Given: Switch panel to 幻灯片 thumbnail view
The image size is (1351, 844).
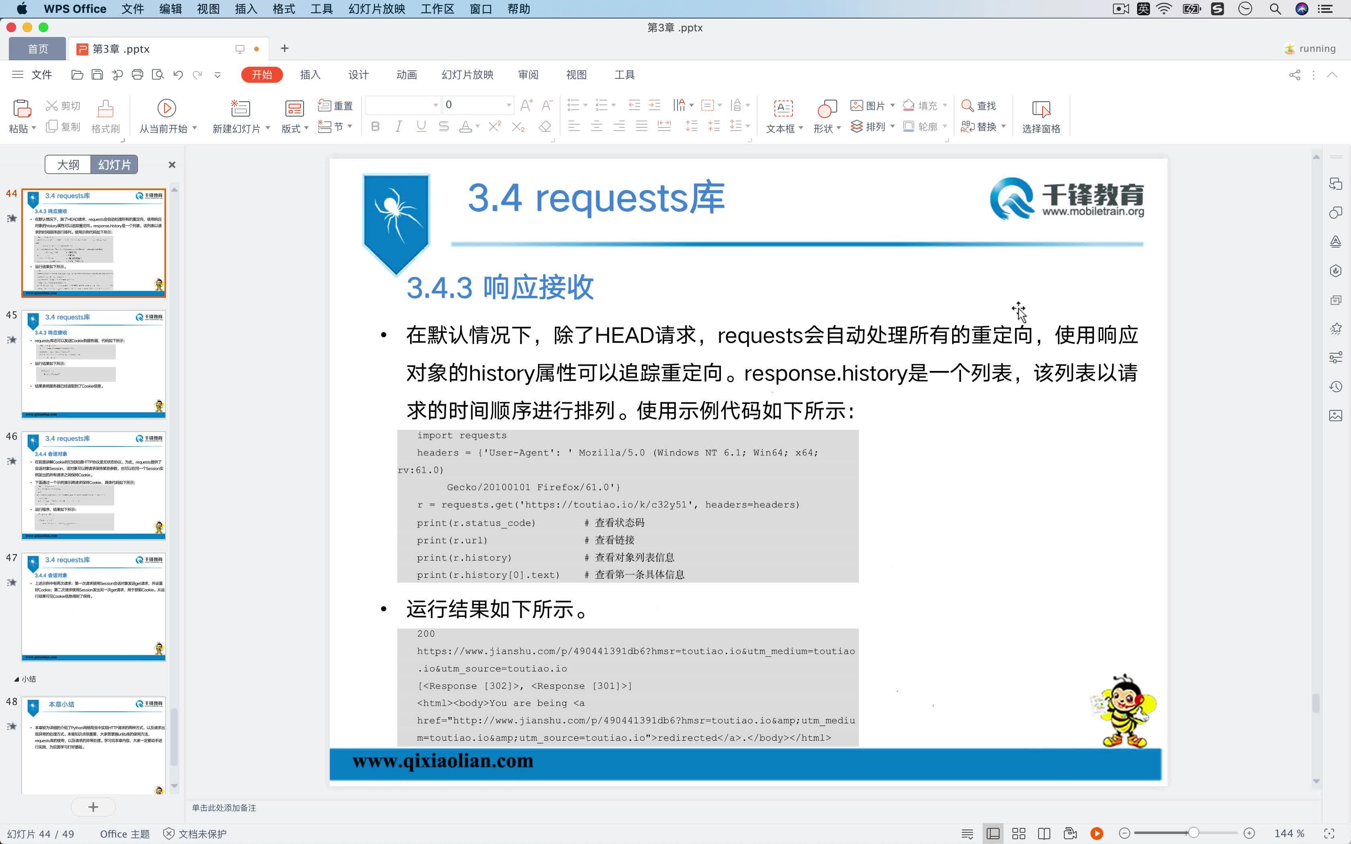Looking at the screenshot, I should 115,165.
